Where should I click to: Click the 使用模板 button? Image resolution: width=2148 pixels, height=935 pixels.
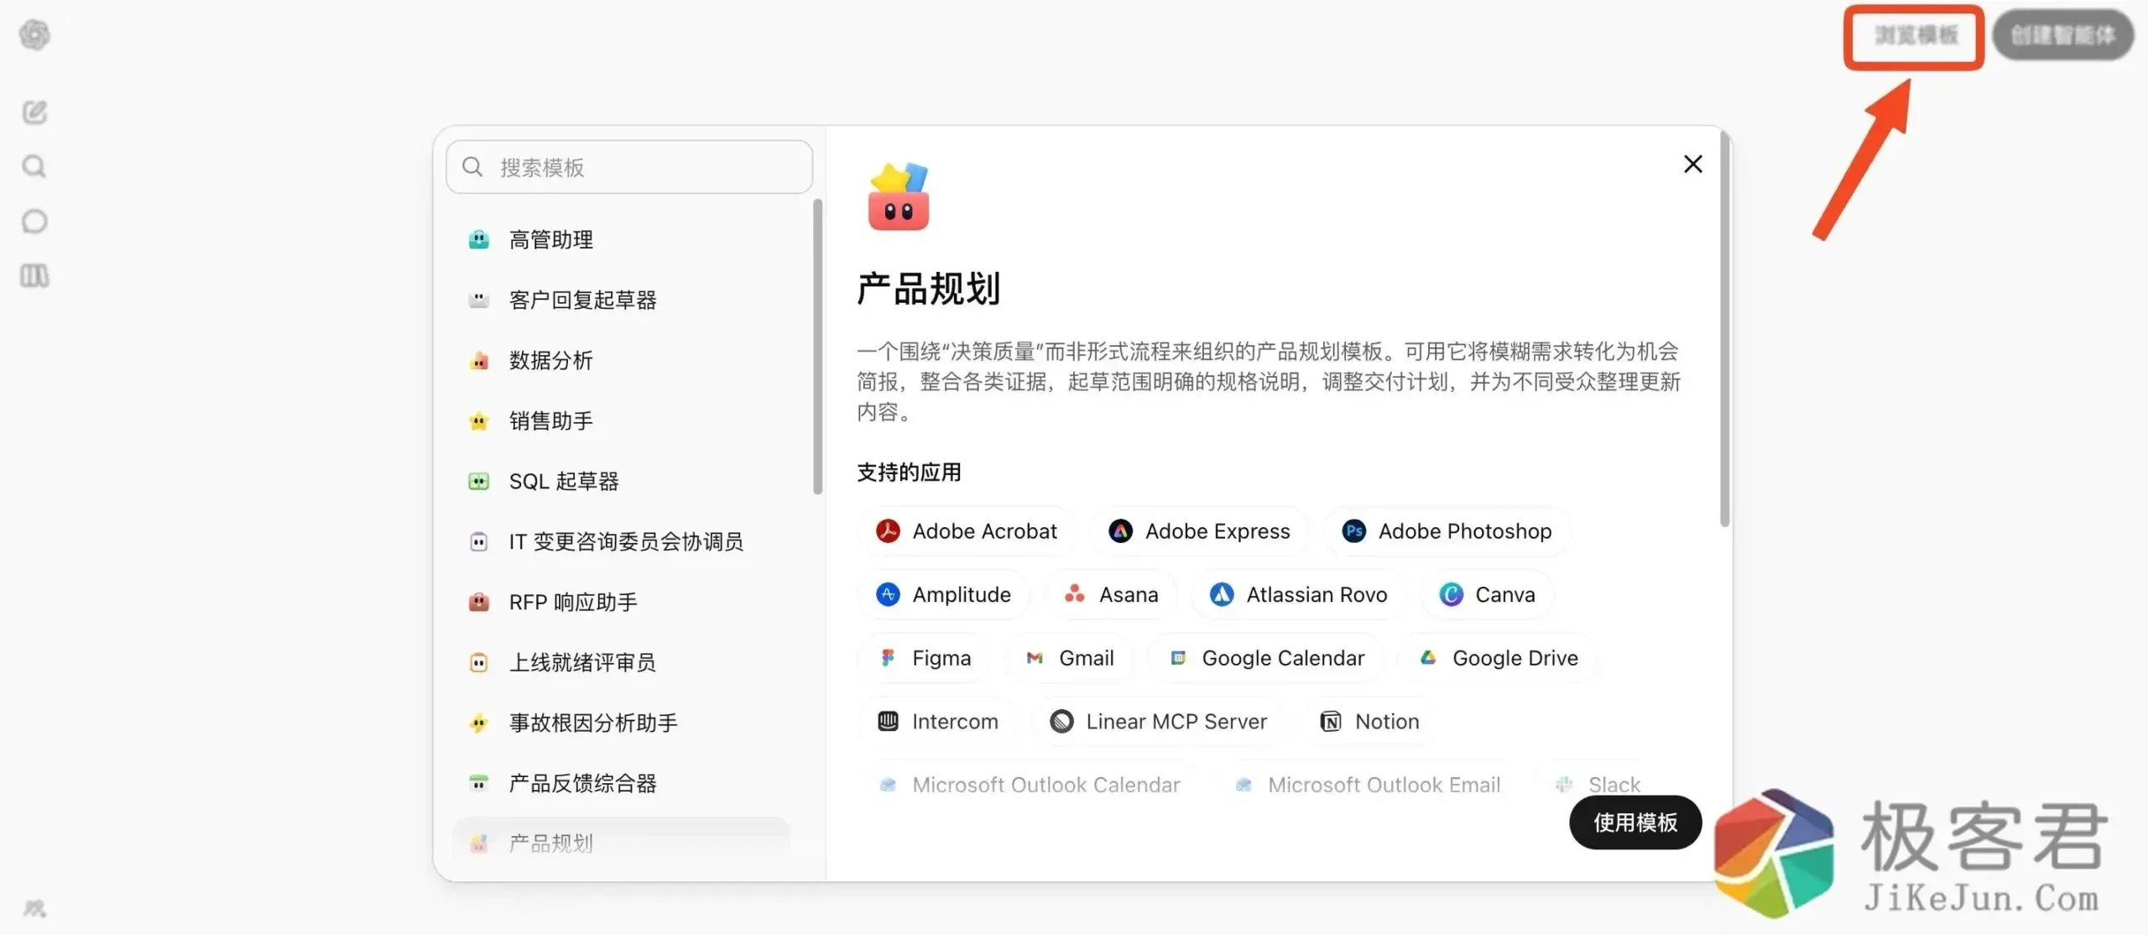pos(1634,823)
